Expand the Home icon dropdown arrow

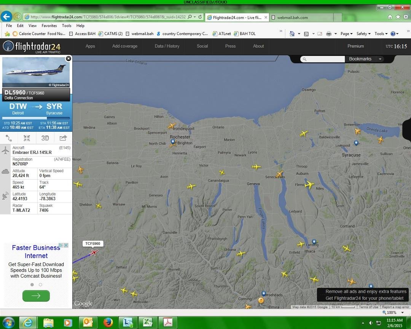[x=299, y=34]
